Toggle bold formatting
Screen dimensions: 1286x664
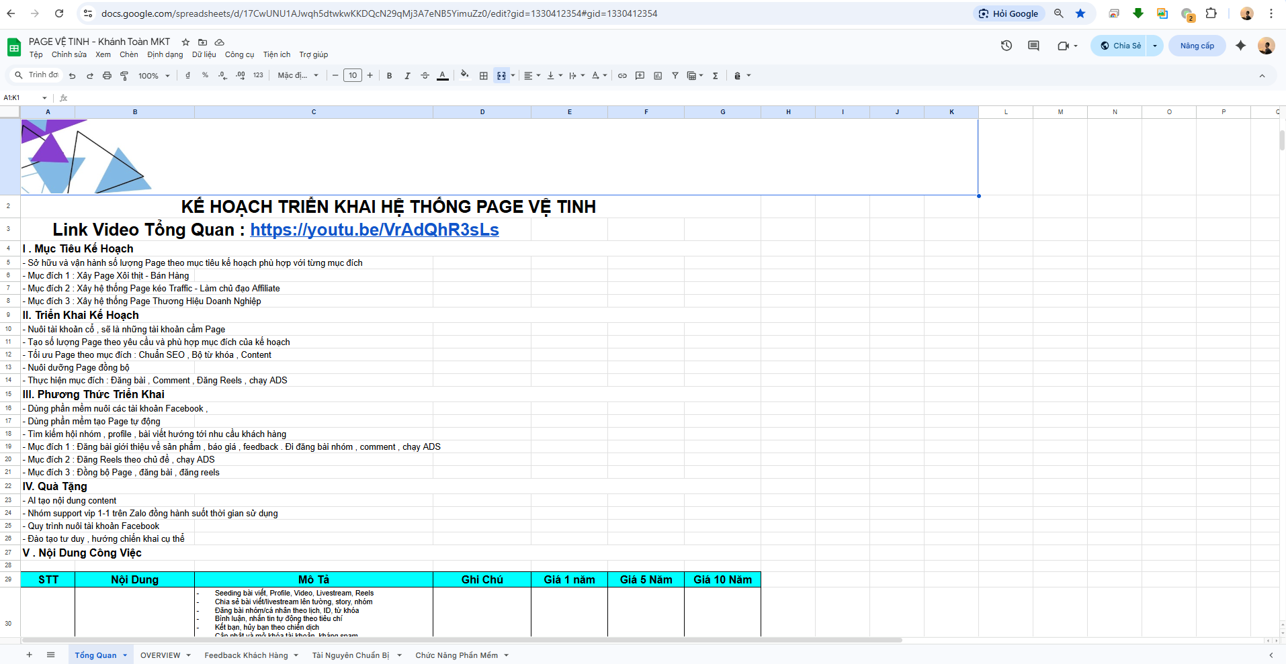pos(389,76)
